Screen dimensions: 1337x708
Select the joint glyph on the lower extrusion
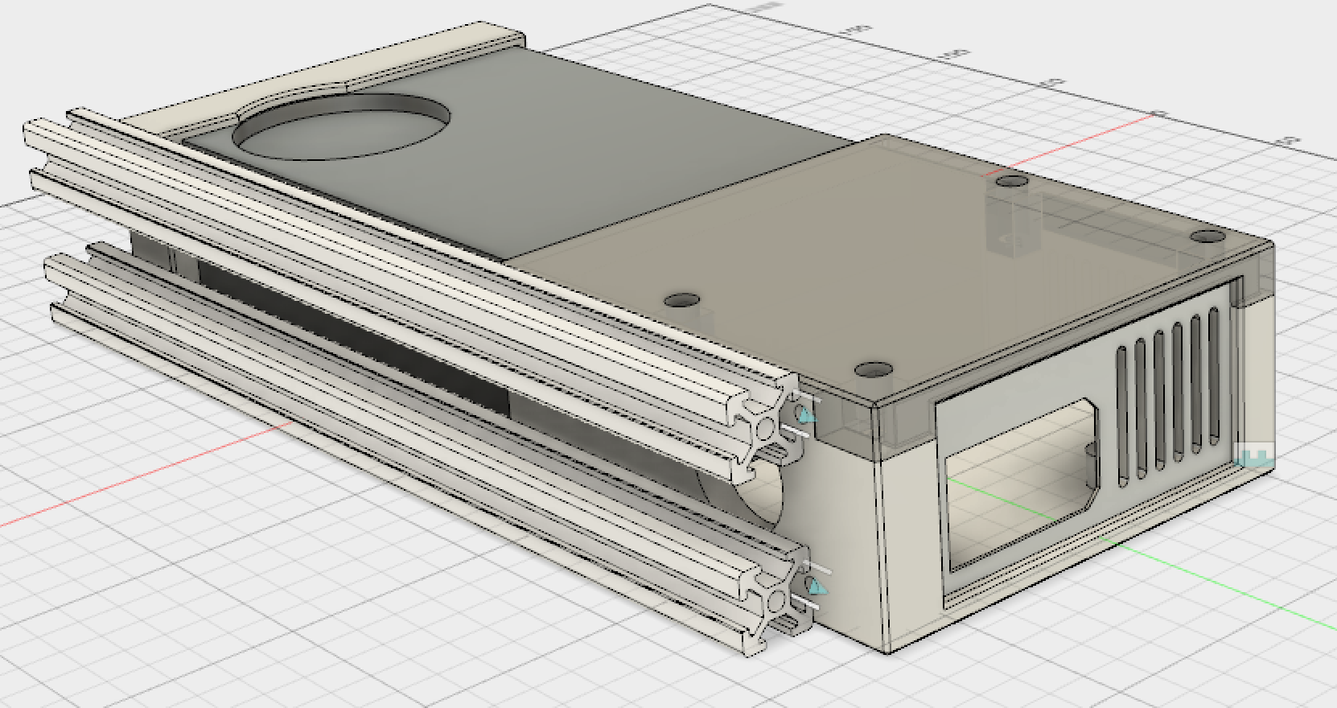pos(816,585)
